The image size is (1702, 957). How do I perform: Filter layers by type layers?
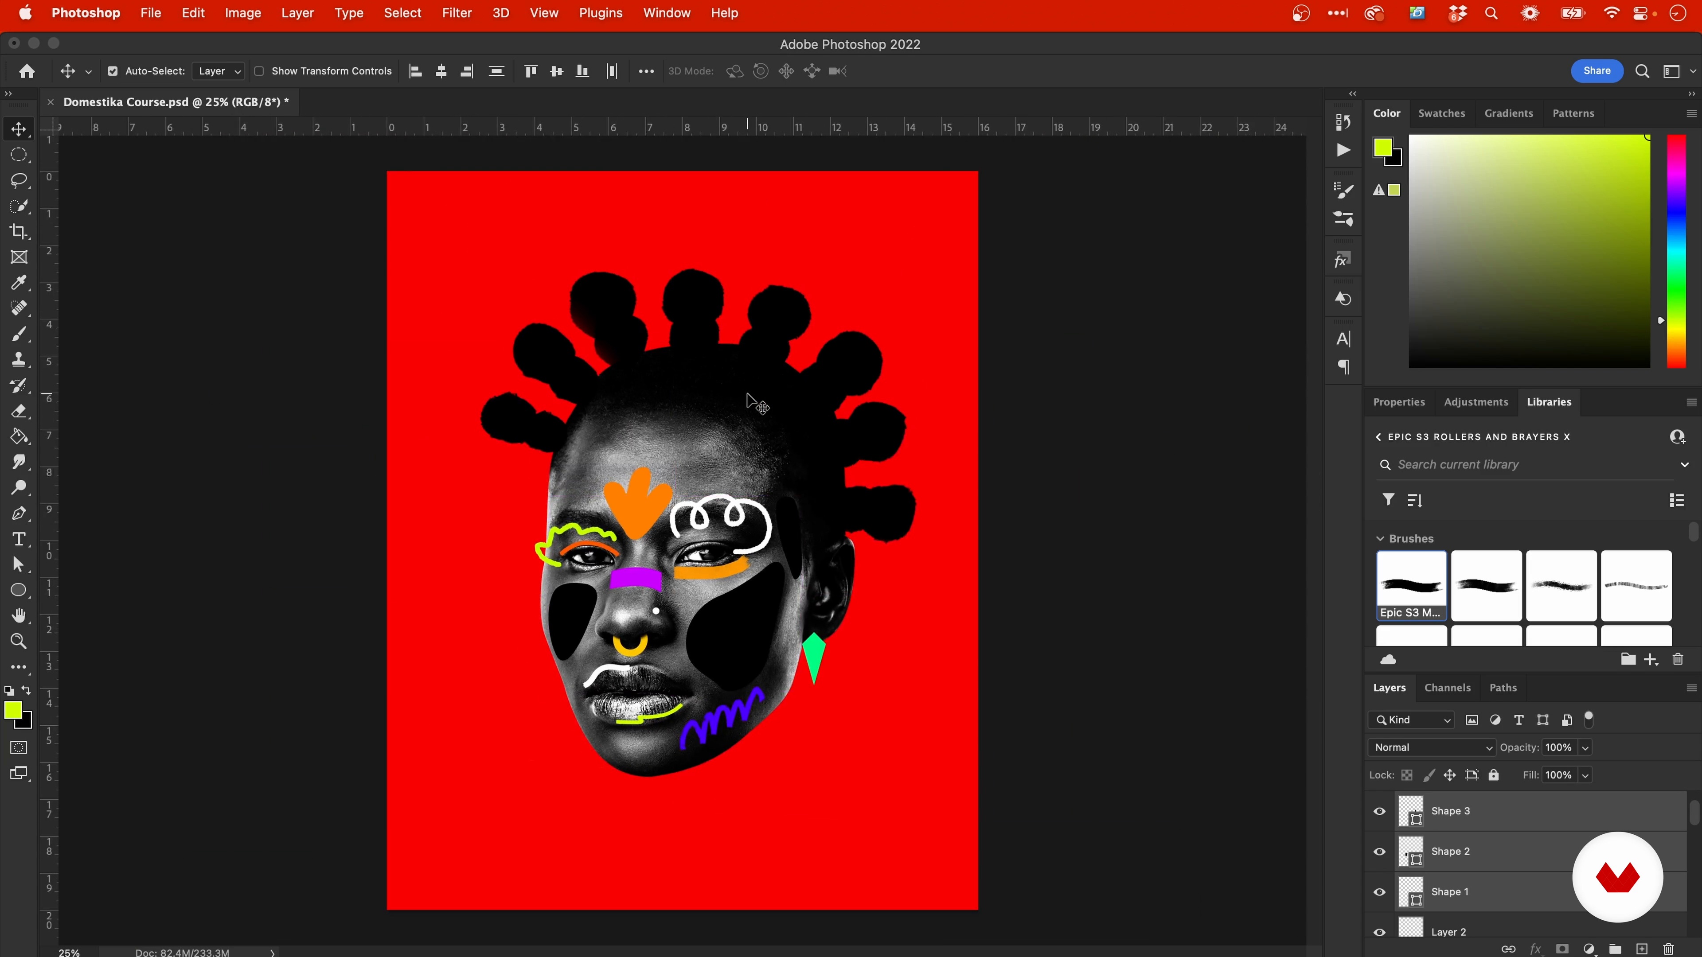pos(1519,720)
